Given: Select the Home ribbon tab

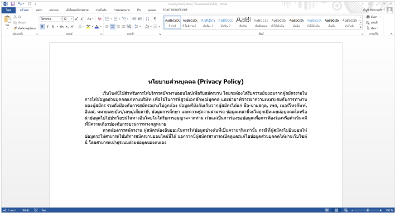Looking at the screenshot, I should (25, 10).
